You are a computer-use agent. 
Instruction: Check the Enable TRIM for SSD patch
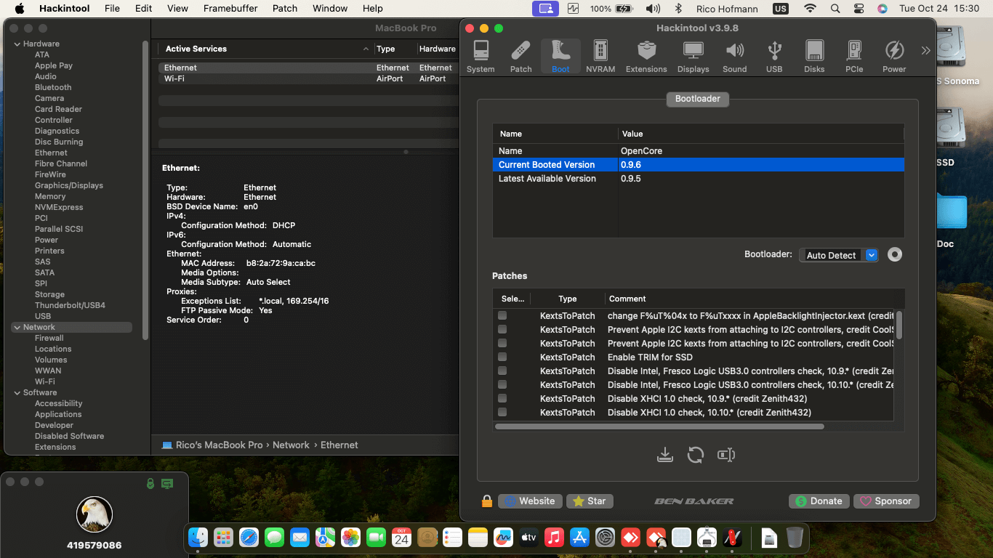[502, 357]
